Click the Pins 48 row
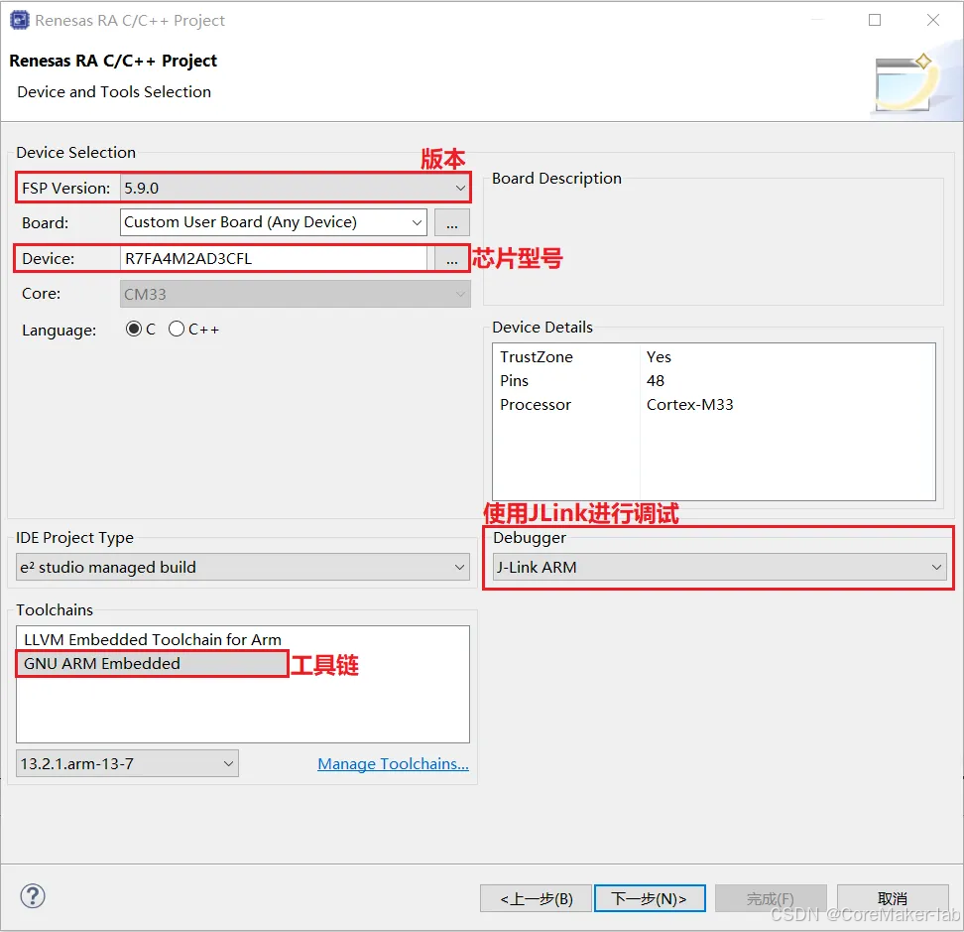964x932 pixels. [x=714, y=381]
